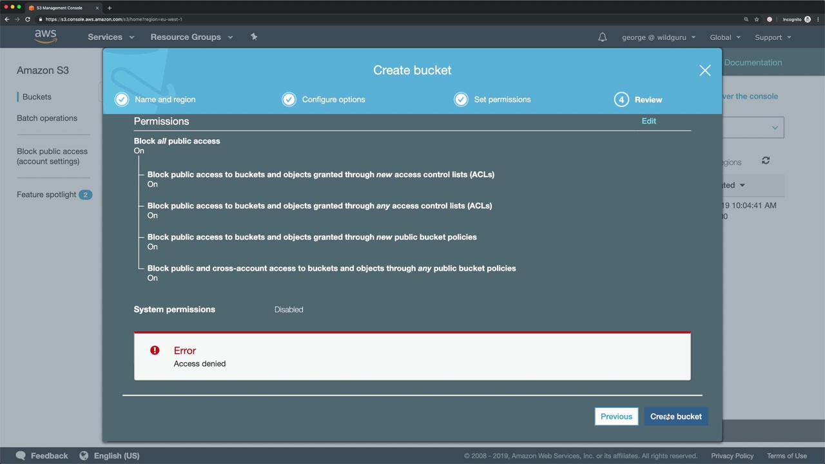This screenshot has height=464, width=825.
Task: Click the Incognito profile icon
Action: click(808, 19)
